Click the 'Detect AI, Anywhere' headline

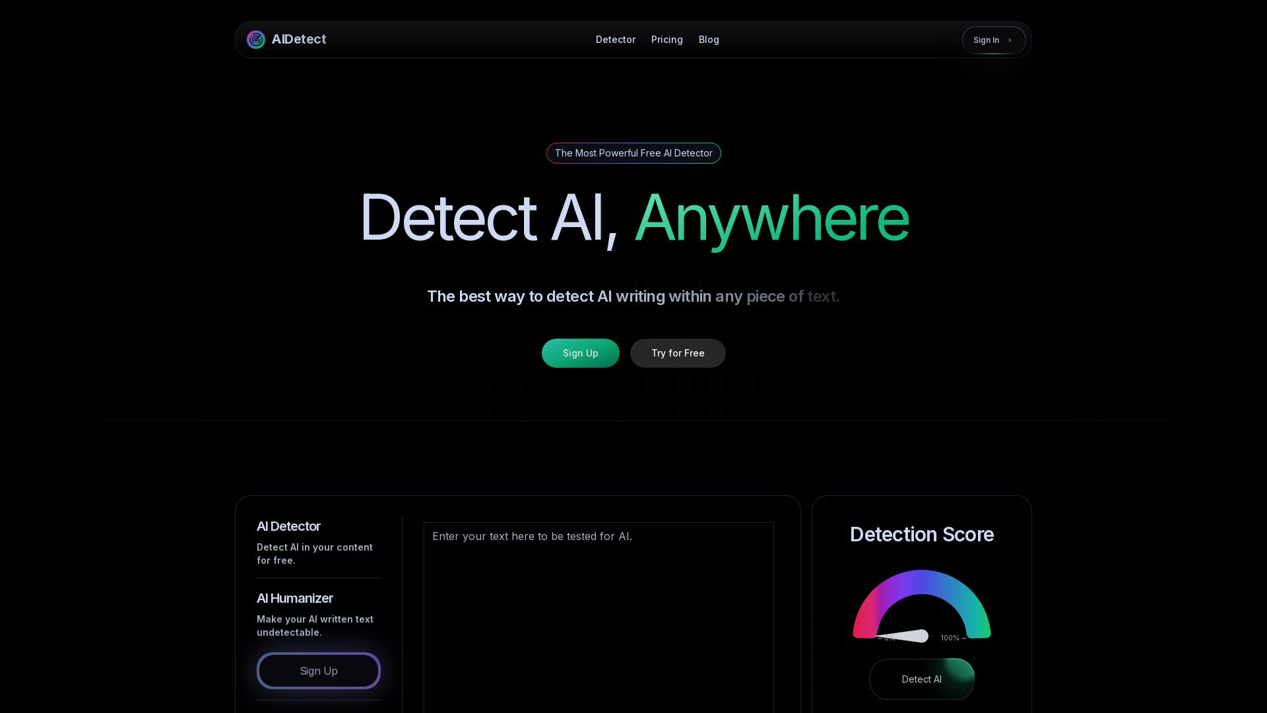coord(633,218)
